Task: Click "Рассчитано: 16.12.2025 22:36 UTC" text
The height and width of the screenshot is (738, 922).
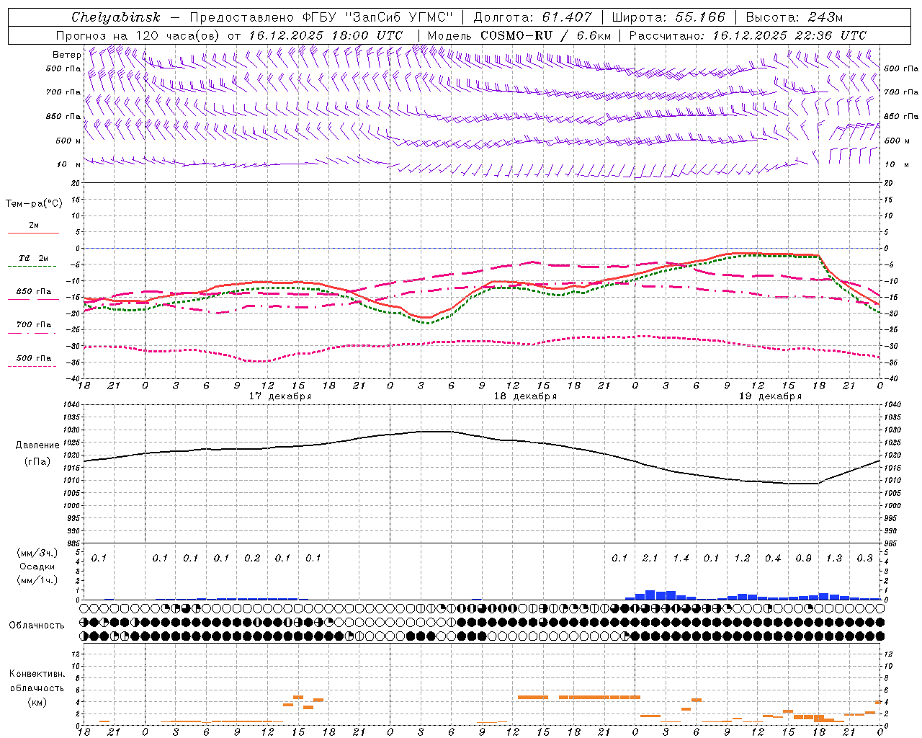Action: pyautogui.click(x=748, y=35)
